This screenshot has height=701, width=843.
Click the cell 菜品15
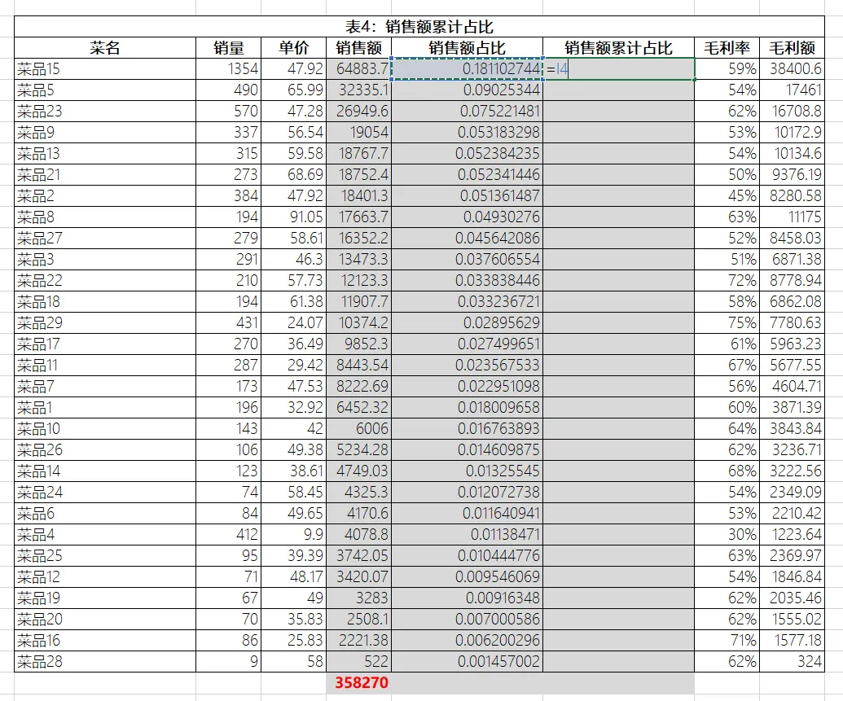[105, 69]
